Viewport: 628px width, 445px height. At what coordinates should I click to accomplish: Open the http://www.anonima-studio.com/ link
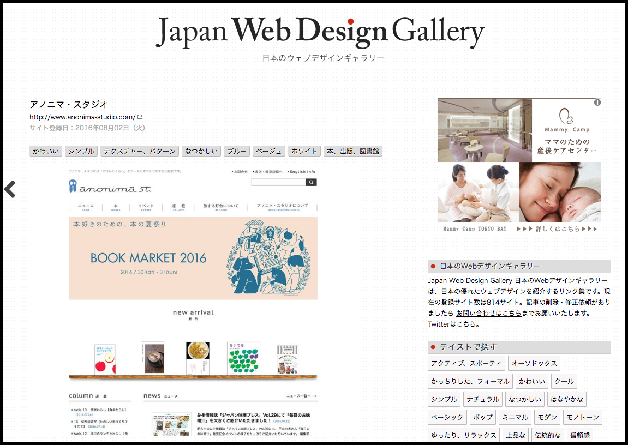82,117
